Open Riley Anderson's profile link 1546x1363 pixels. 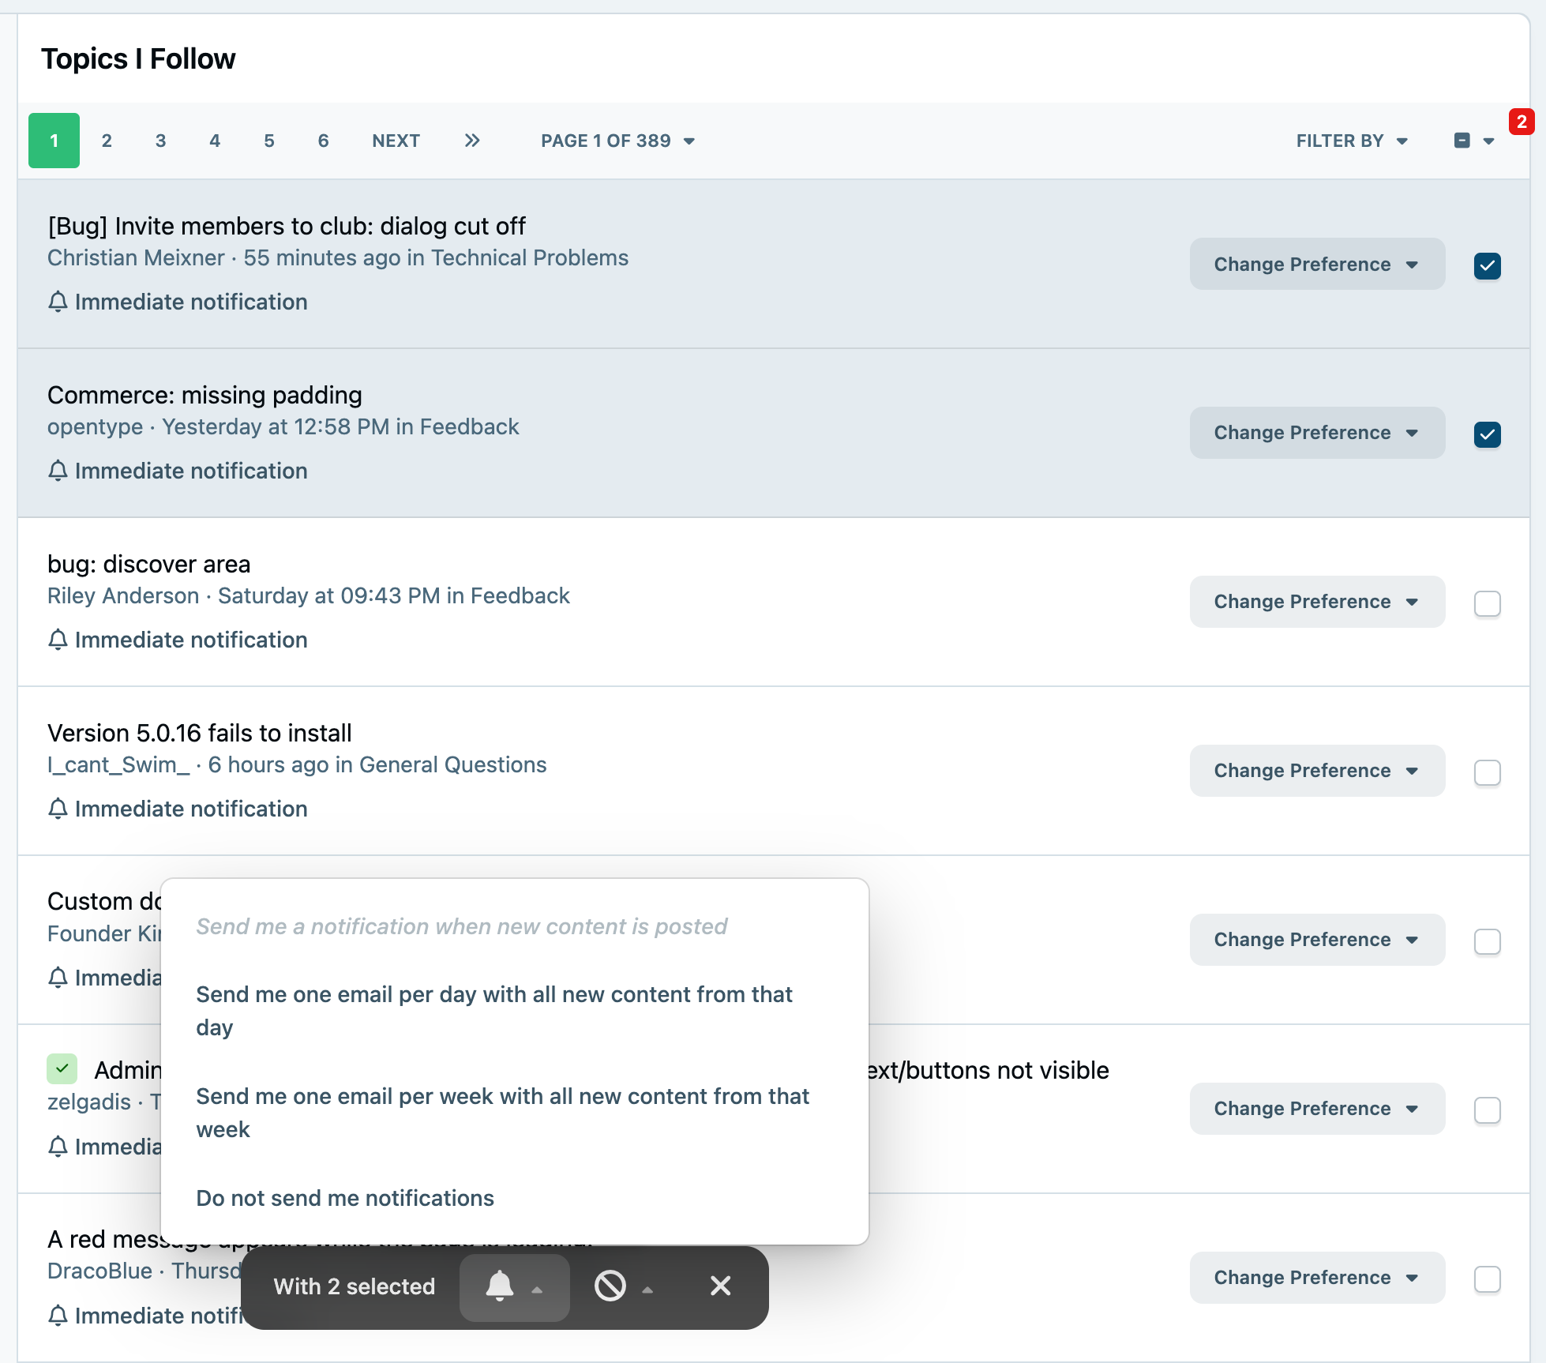click(x=123, y=596)
